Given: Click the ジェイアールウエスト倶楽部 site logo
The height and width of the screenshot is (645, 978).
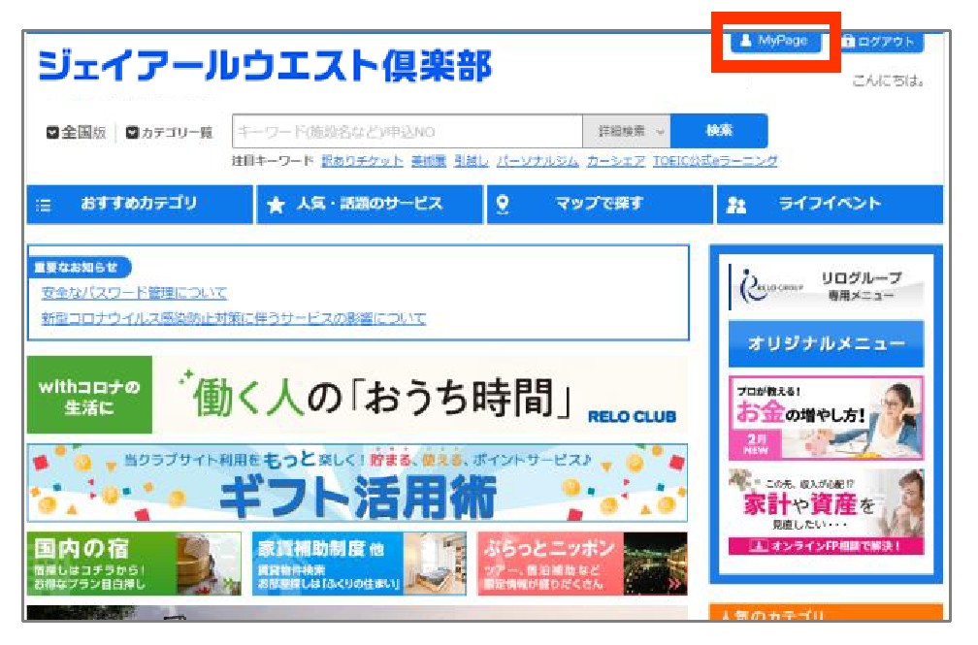Looking at the screenshot, I should (265, 66).
